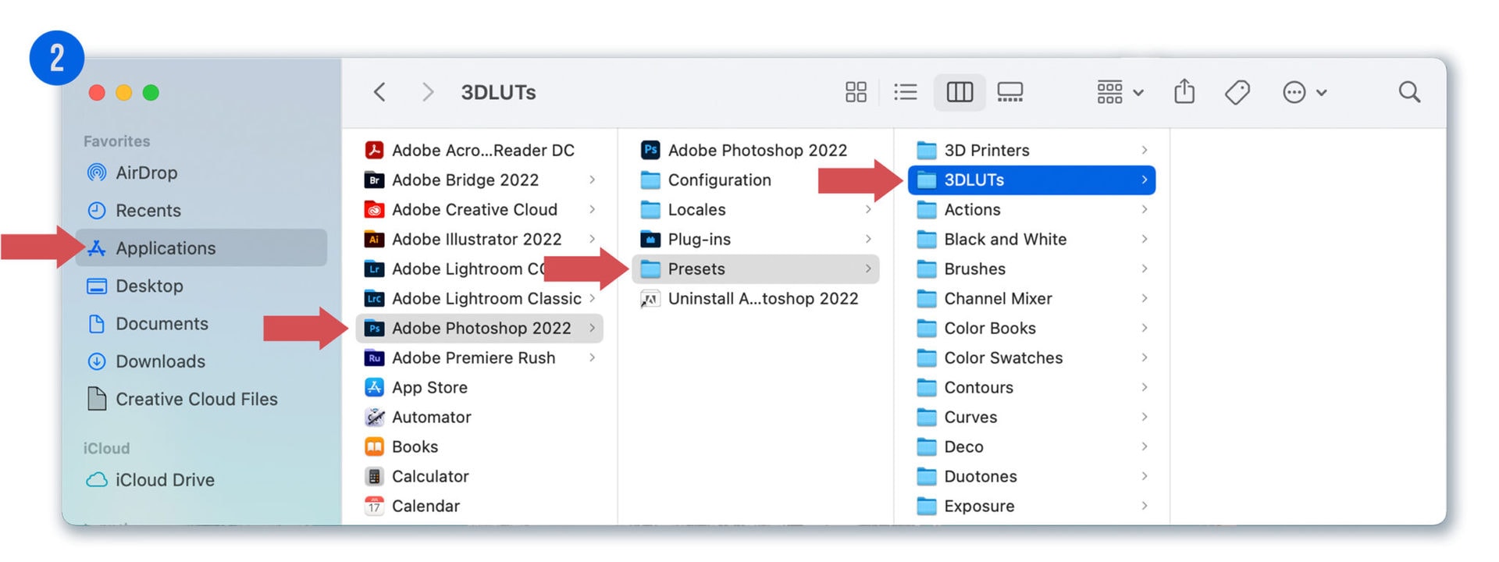The width and height of the screenshot is (1499, 562).
Task: Switch to icon grid view
Action: [856, 92]
